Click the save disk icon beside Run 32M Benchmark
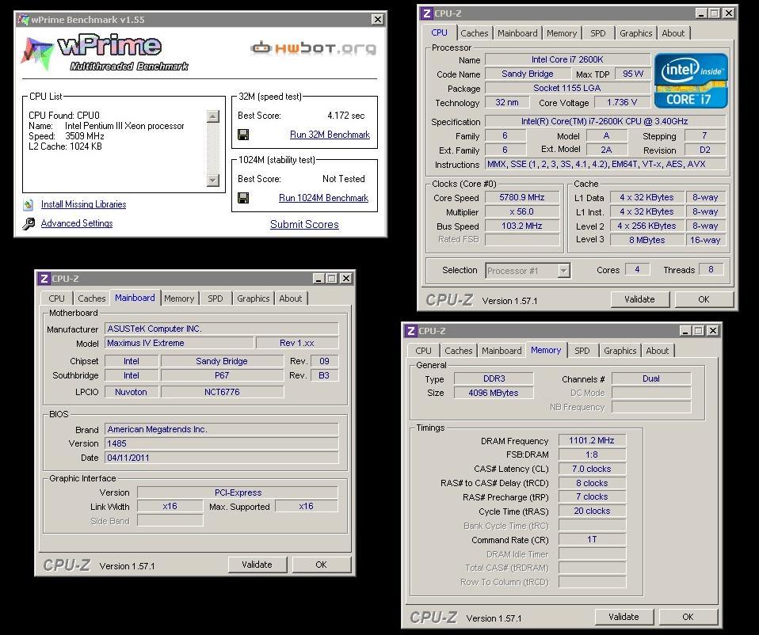This screenshot has height=635, width=759. [x=243, y=135]
